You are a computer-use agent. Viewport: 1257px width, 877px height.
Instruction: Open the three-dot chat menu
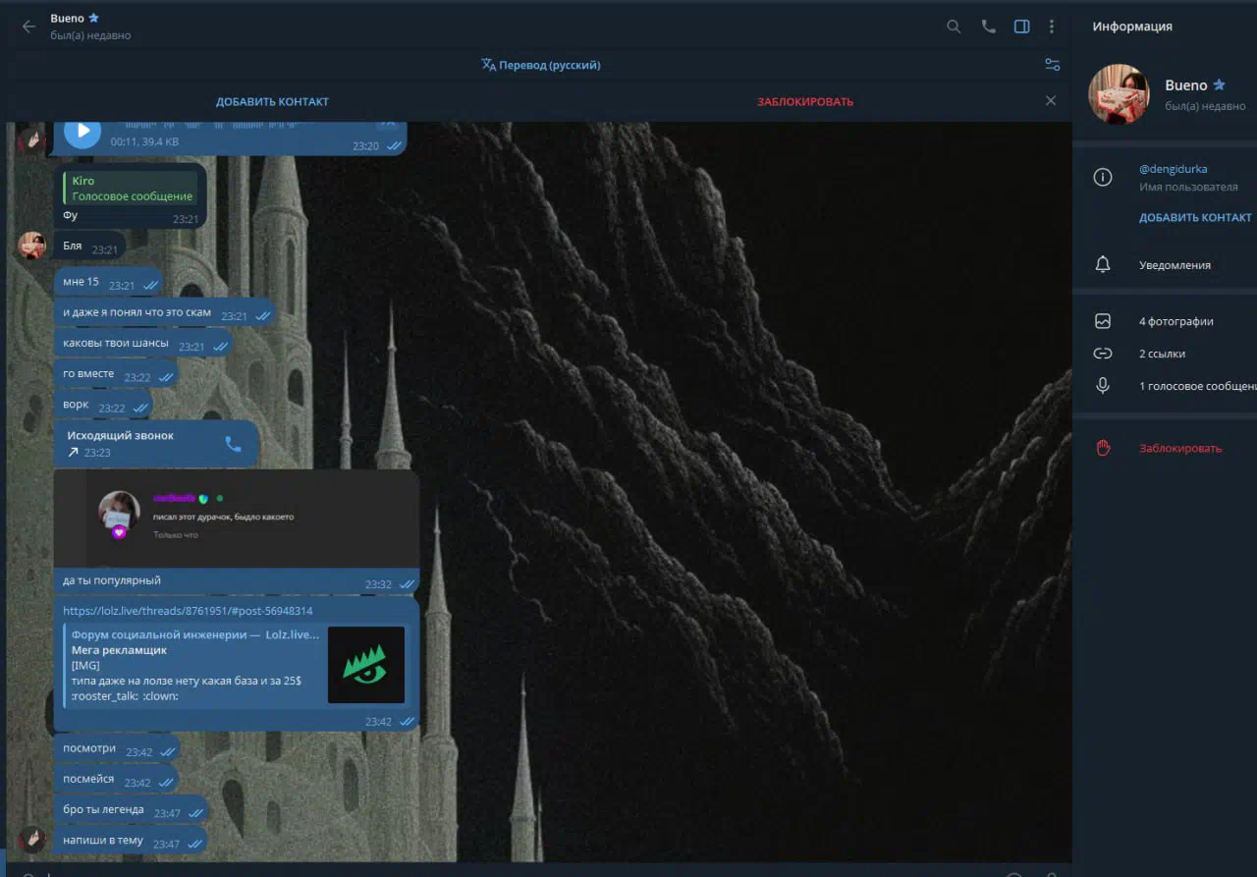coord(1052,27)
